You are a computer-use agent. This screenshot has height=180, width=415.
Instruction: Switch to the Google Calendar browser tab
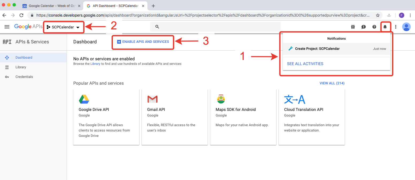pyautogui.click(x=51, y=6)
